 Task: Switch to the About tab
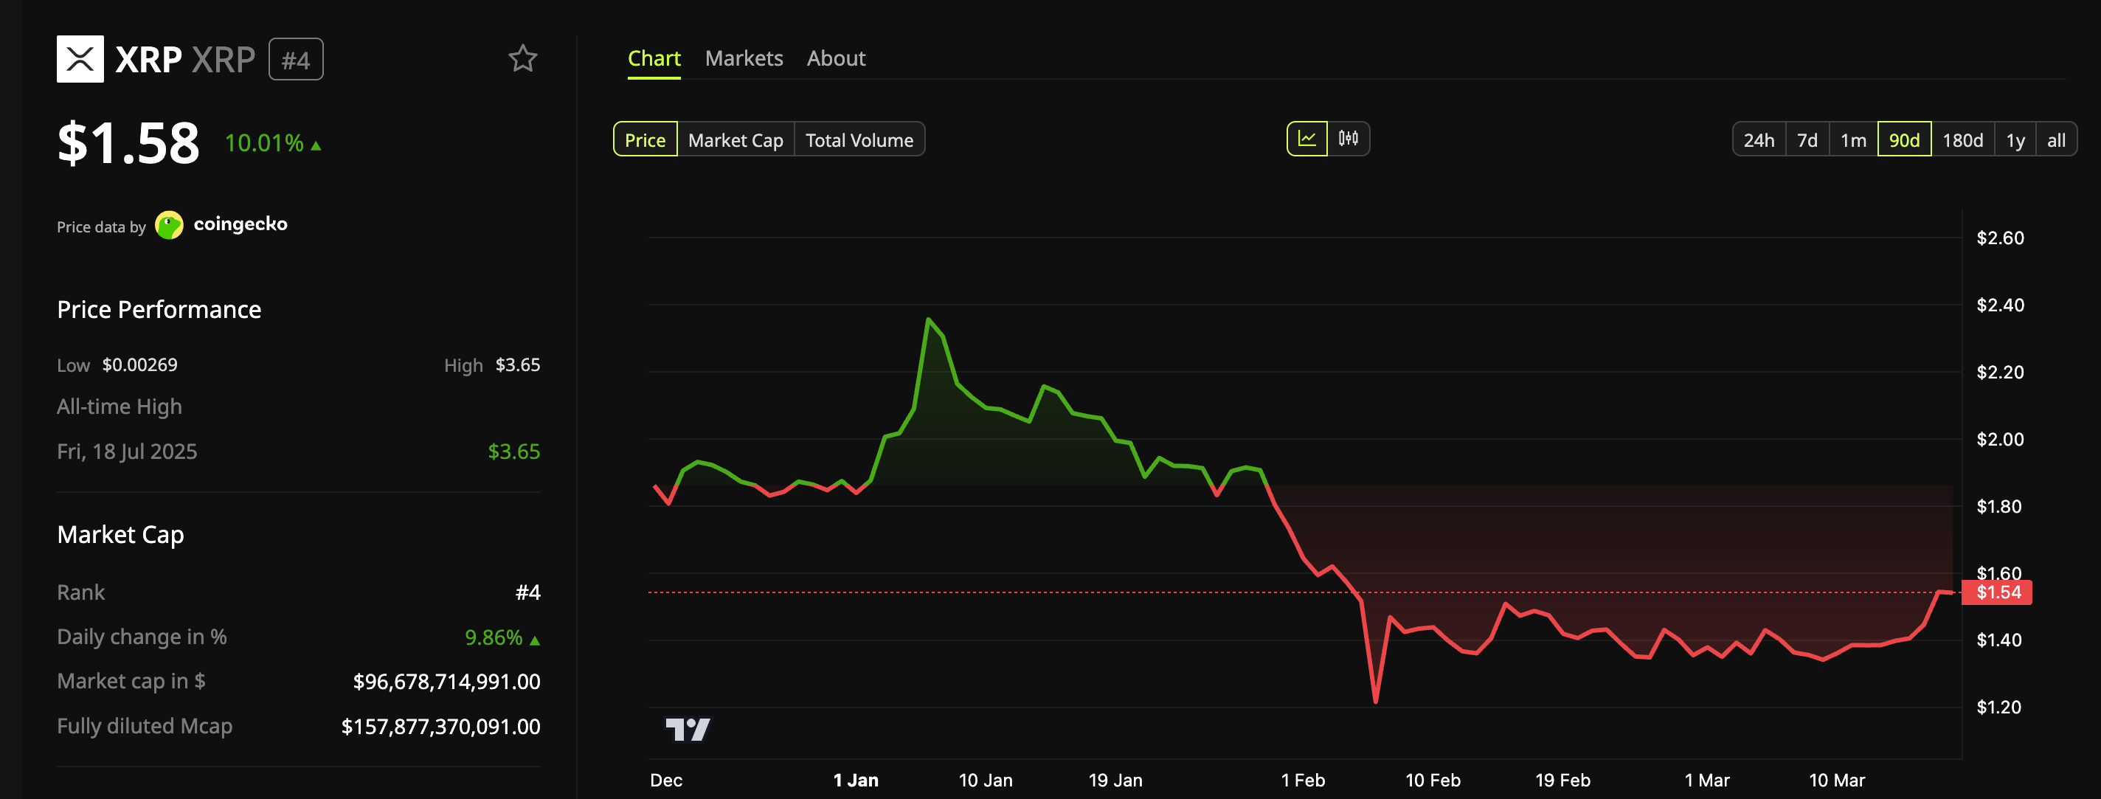click(835, 58)
